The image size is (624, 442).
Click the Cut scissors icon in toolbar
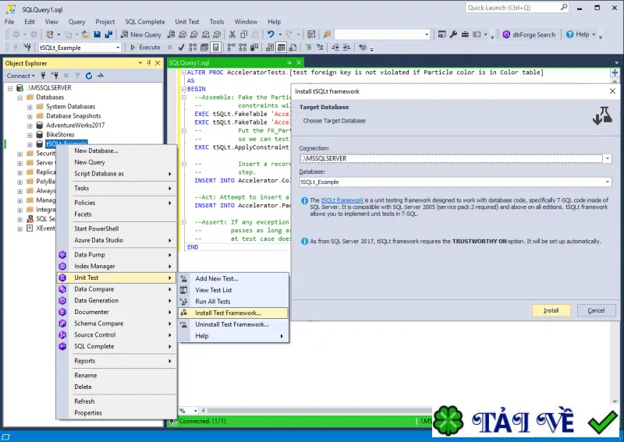pos(232,34)
